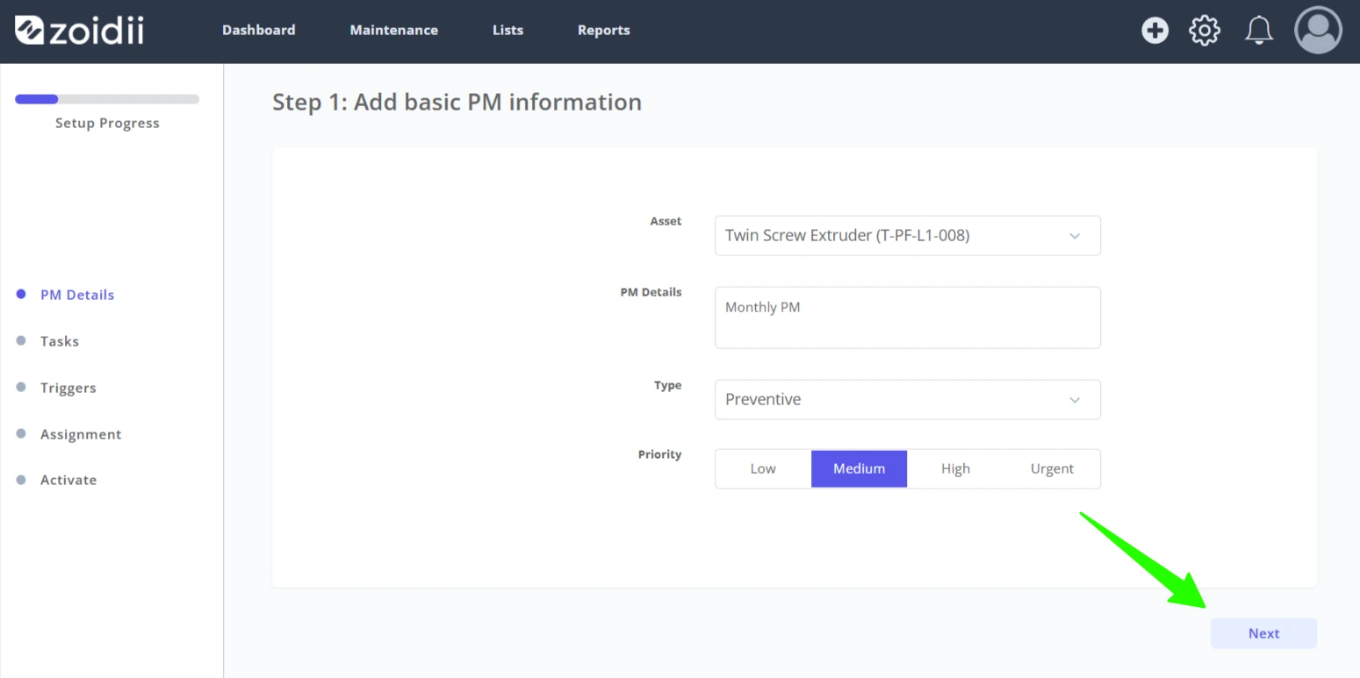This screenshot has width=1360, height=678.
Task: Open the Type dropdown showing Preventive
Action: tap(907, 399)
